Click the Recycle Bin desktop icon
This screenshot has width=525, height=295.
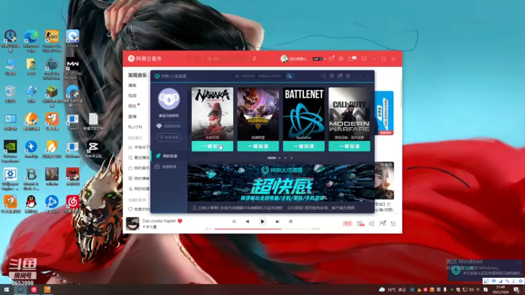10,94
